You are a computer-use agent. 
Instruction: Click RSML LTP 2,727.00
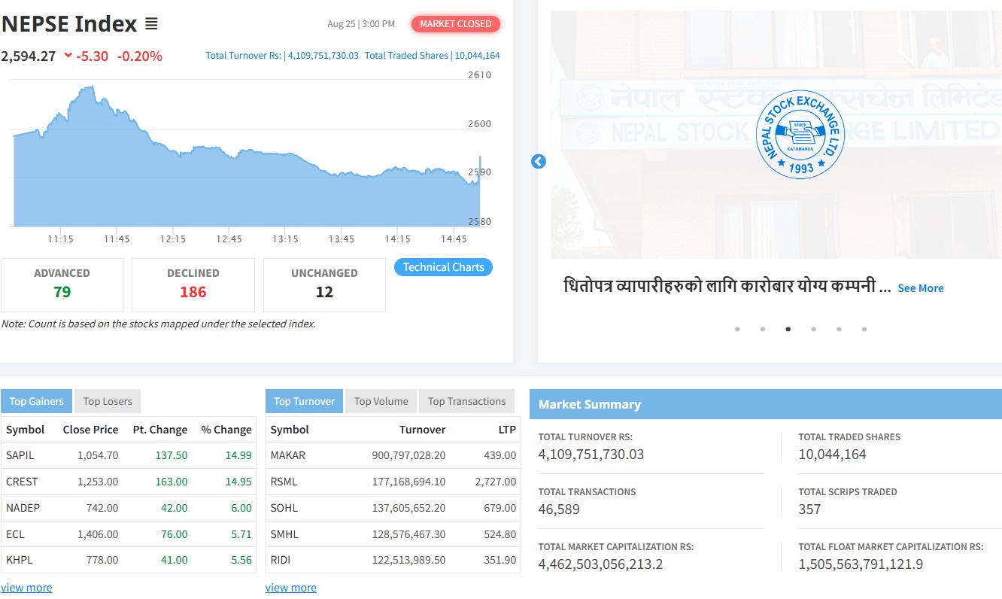(x=496, y=482)
